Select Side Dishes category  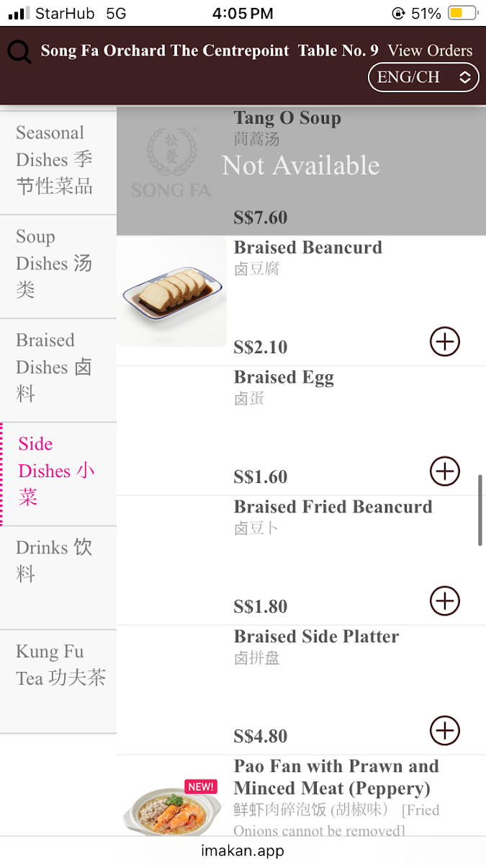[x=56, y=471]
